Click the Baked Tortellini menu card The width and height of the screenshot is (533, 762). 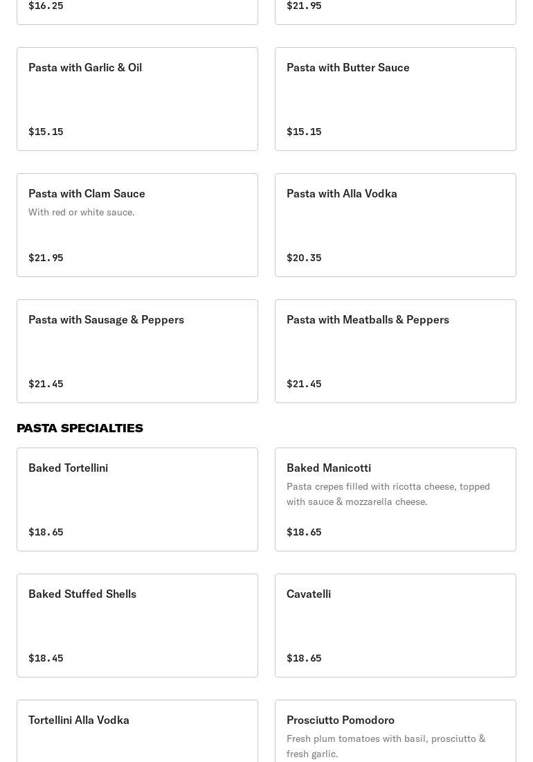coord(137,499)
